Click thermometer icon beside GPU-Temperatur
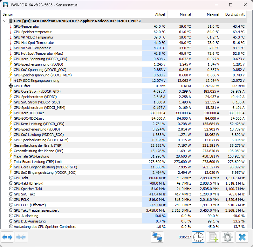 click(x=11, y=26)
